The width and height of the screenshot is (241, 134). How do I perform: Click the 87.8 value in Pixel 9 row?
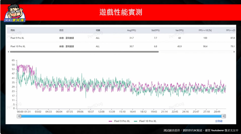233,38
